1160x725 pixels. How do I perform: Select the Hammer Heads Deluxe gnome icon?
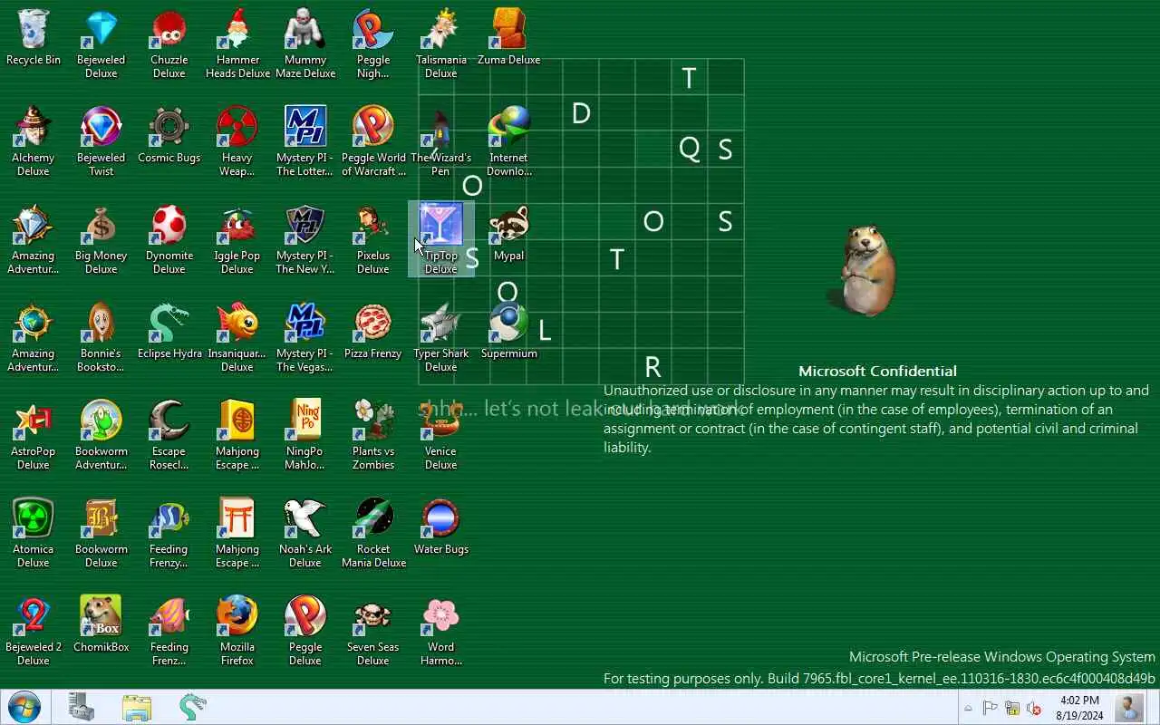[x=237, y=43]
